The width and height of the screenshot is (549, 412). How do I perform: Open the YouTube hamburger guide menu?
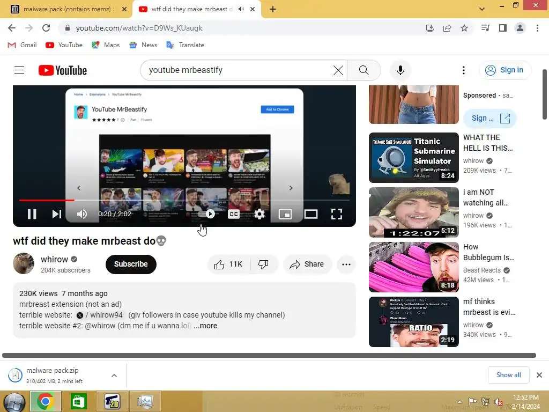(19, 70)
